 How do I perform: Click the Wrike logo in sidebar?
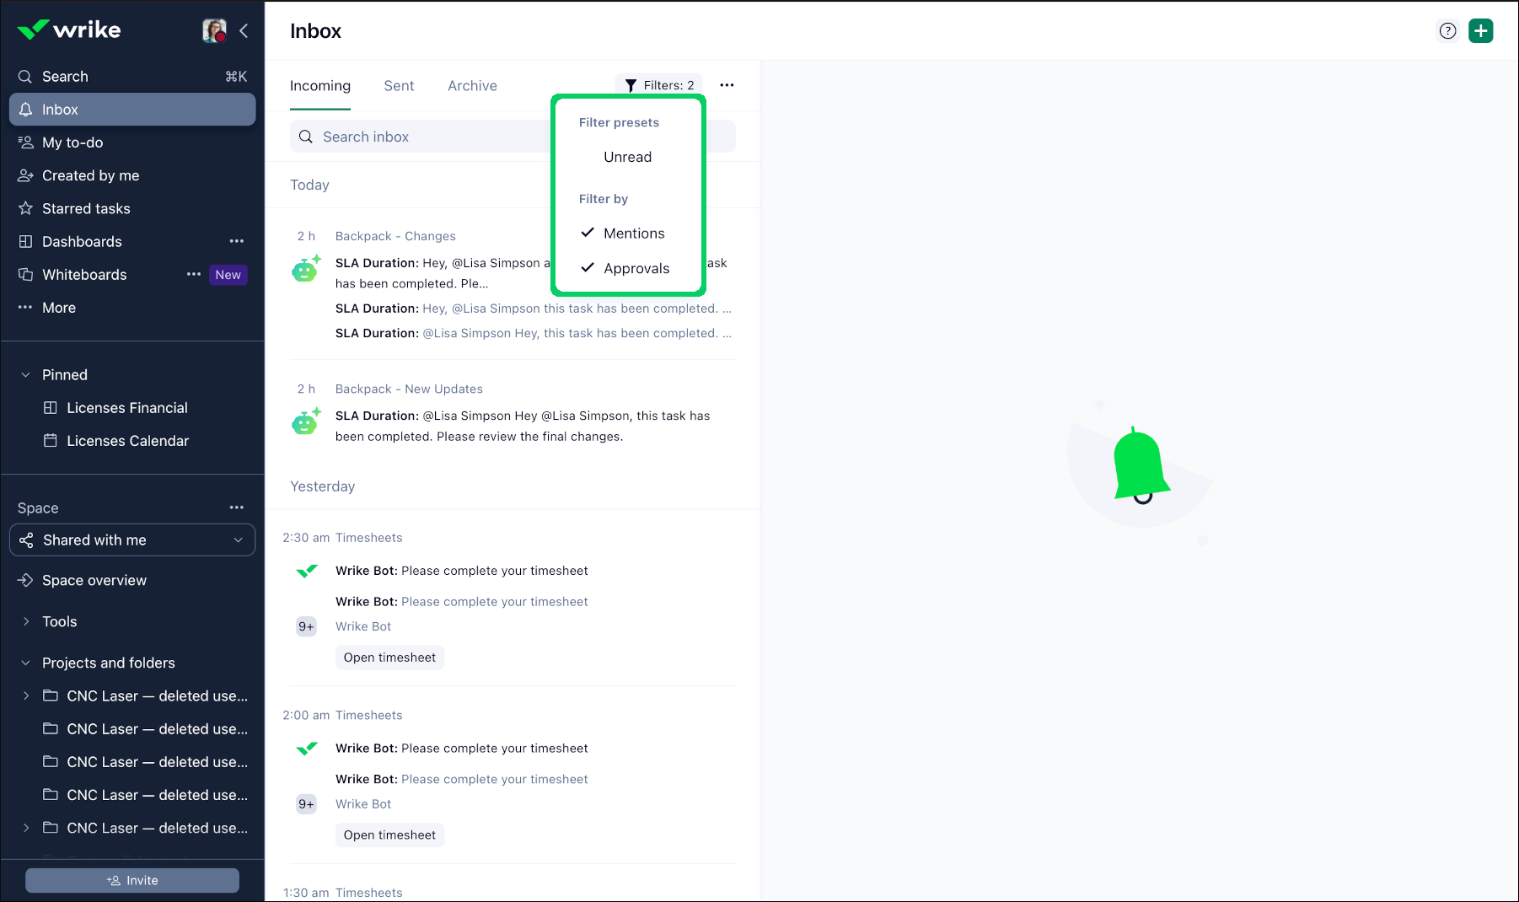point(69,30)
